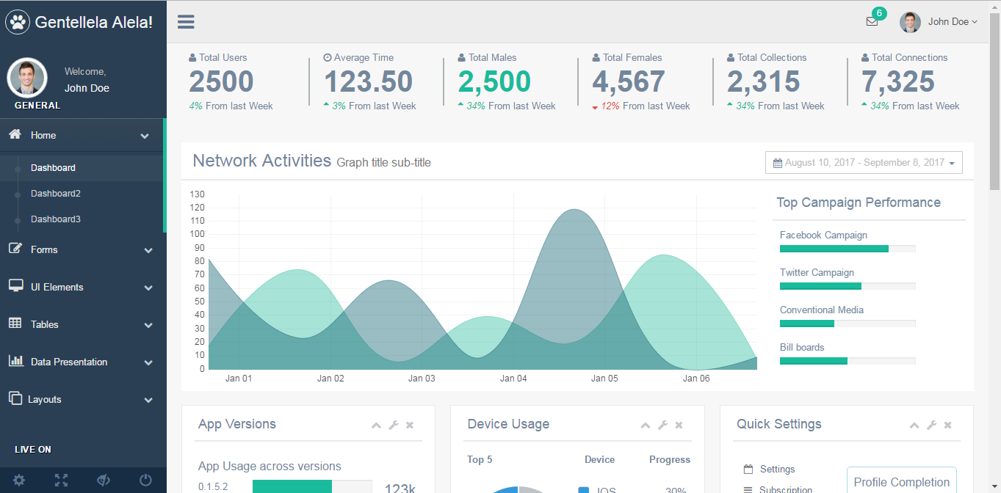Viewport: 1001px width, 493px height.
Task: Click the Network Activities heading
Action: (262, 161)
